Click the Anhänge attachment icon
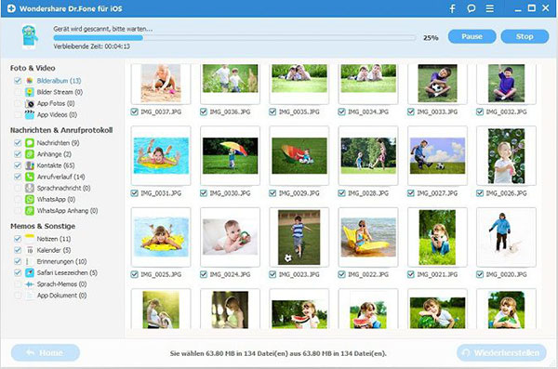 point(30,154)
